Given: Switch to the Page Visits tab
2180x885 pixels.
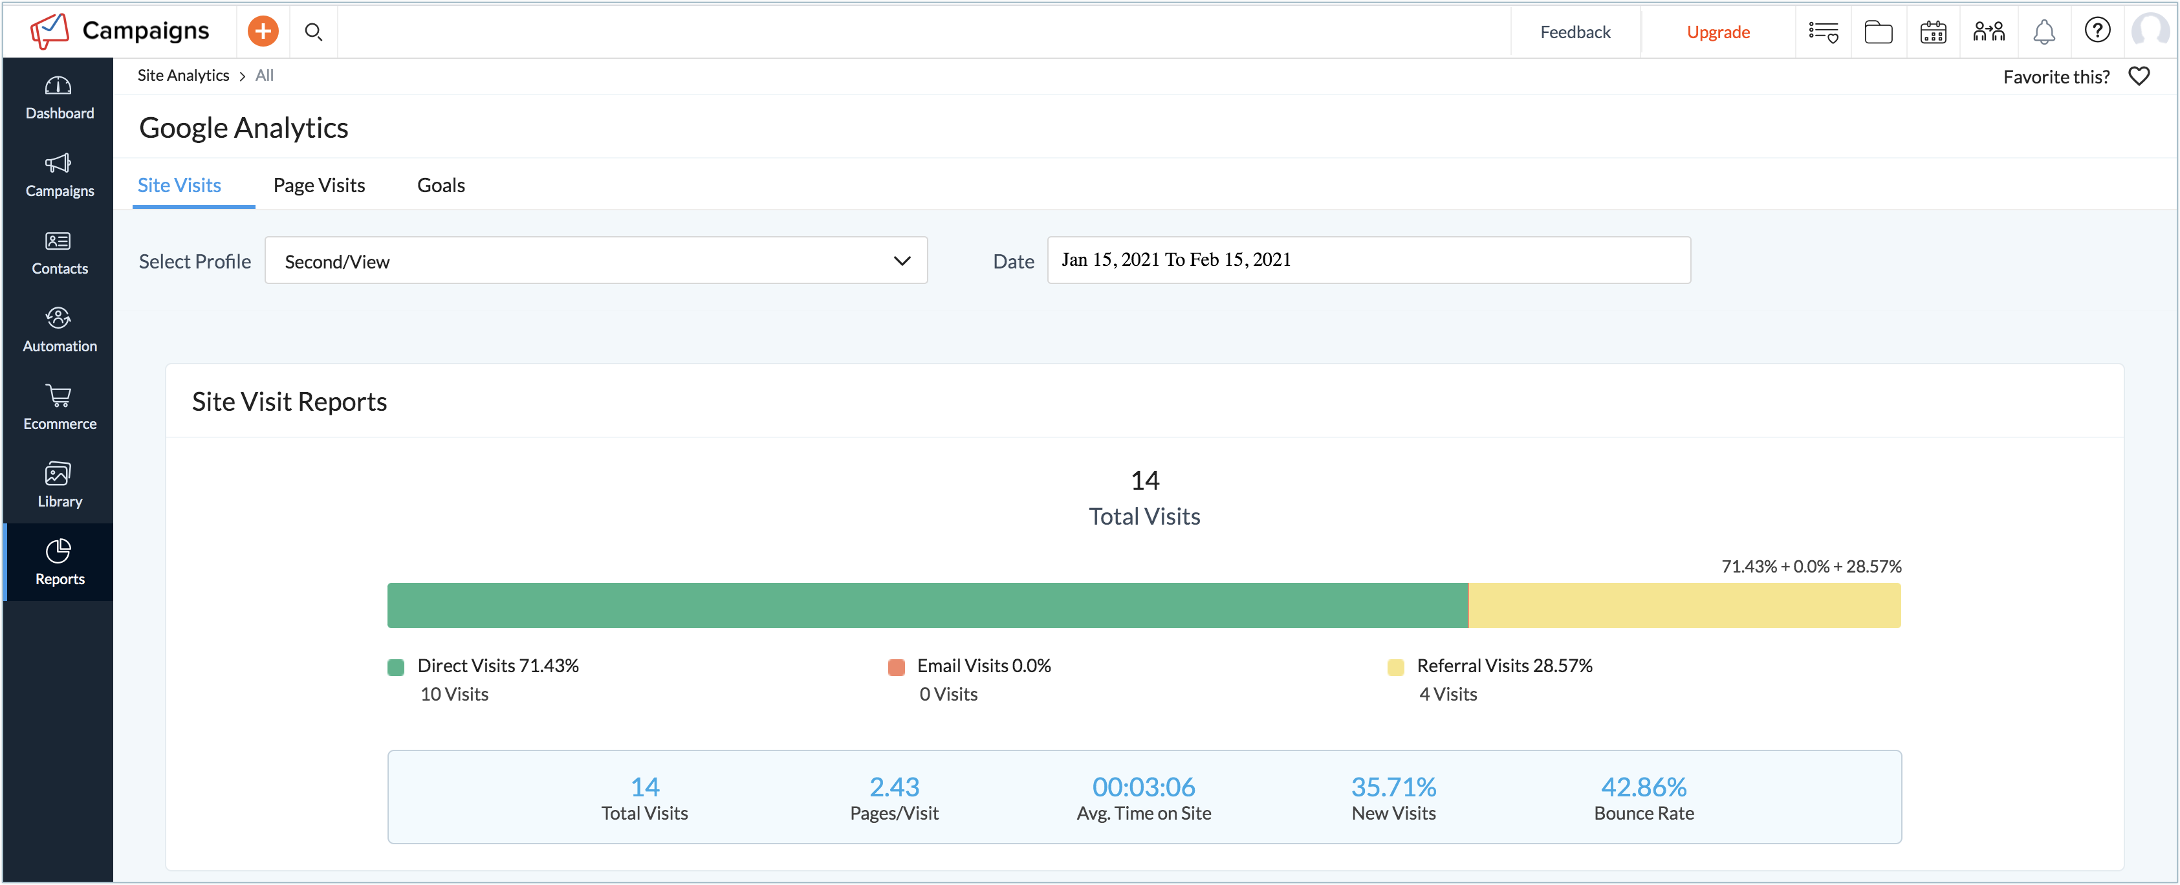Looking at the screenshot, I should (319, 184).
